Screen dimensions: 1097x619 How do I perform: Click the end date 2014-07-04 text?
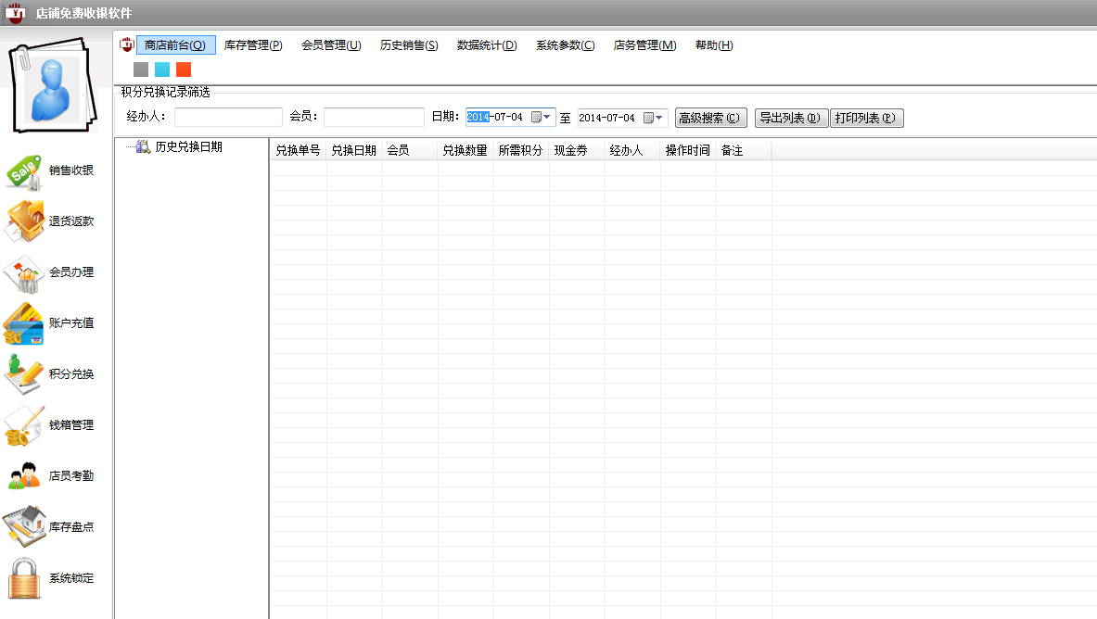tap(606, 118)
